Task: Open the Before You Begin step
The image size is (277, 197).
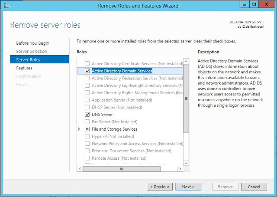Action: (x=32, y=43)
